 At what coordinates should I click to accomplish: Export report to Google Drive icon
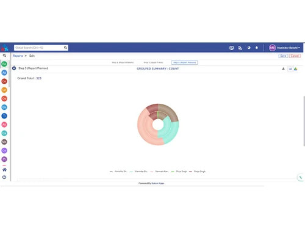296,69
